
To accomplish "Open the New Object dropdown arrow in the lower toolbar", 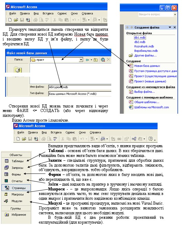I will point(144,139).
